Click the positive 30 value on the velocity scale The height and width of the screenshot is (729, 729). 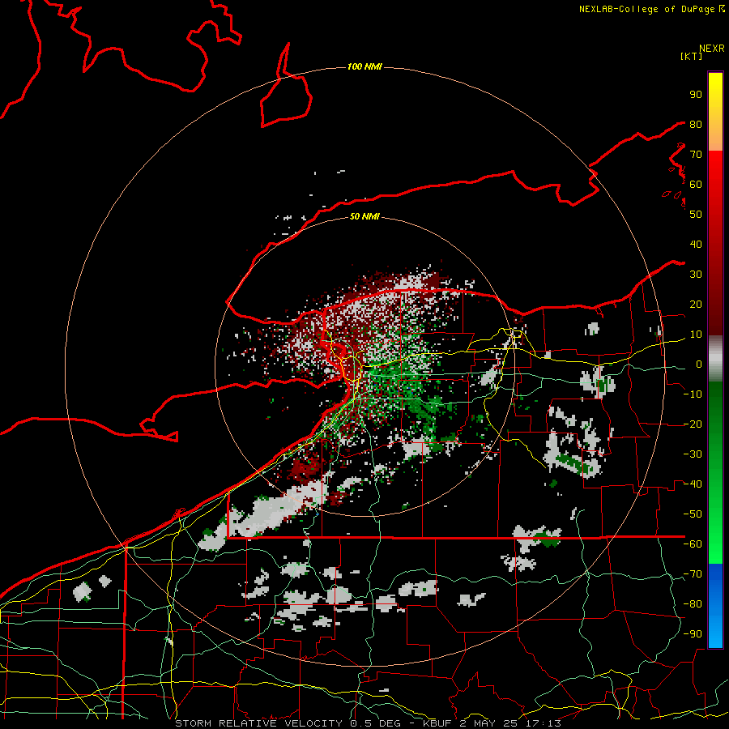pyautogui.click(x=696, y=275)
